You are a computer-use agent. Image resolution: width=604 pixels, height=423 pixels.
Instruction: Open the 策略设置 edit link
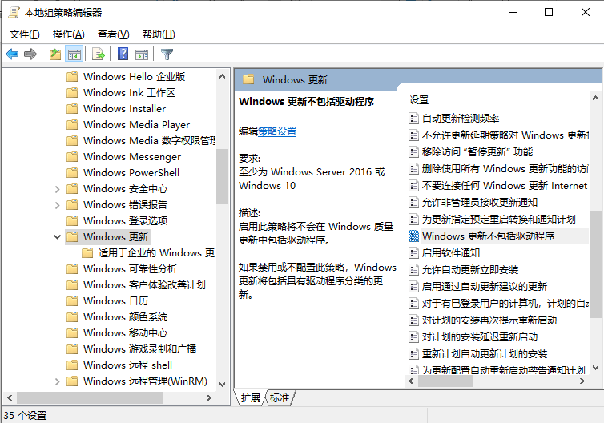[x=277, y=131]
